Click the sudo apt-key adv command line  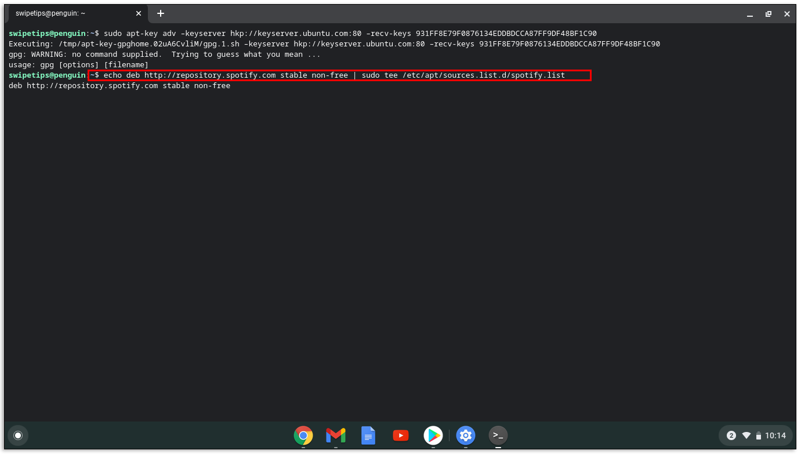350,34
